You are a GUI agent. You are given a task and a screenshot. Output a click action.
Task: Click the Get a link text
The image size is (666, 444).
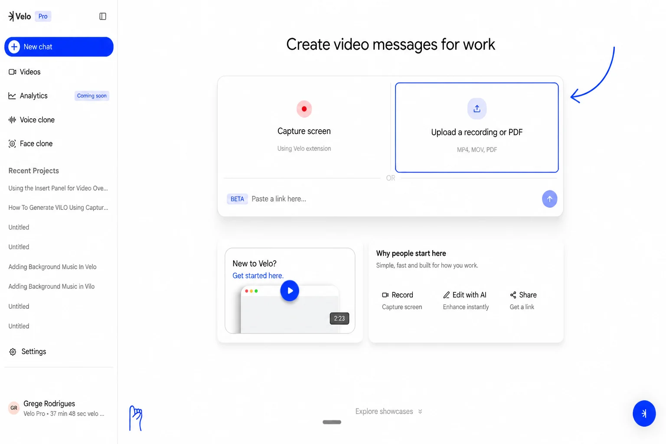[522, 307]
